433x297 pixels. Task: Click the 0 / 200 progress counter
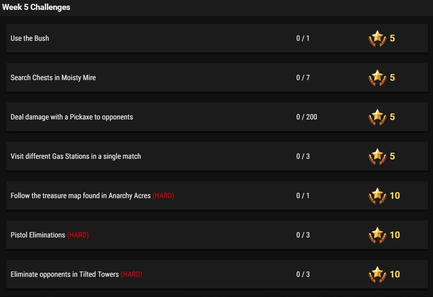click(307, 117)
